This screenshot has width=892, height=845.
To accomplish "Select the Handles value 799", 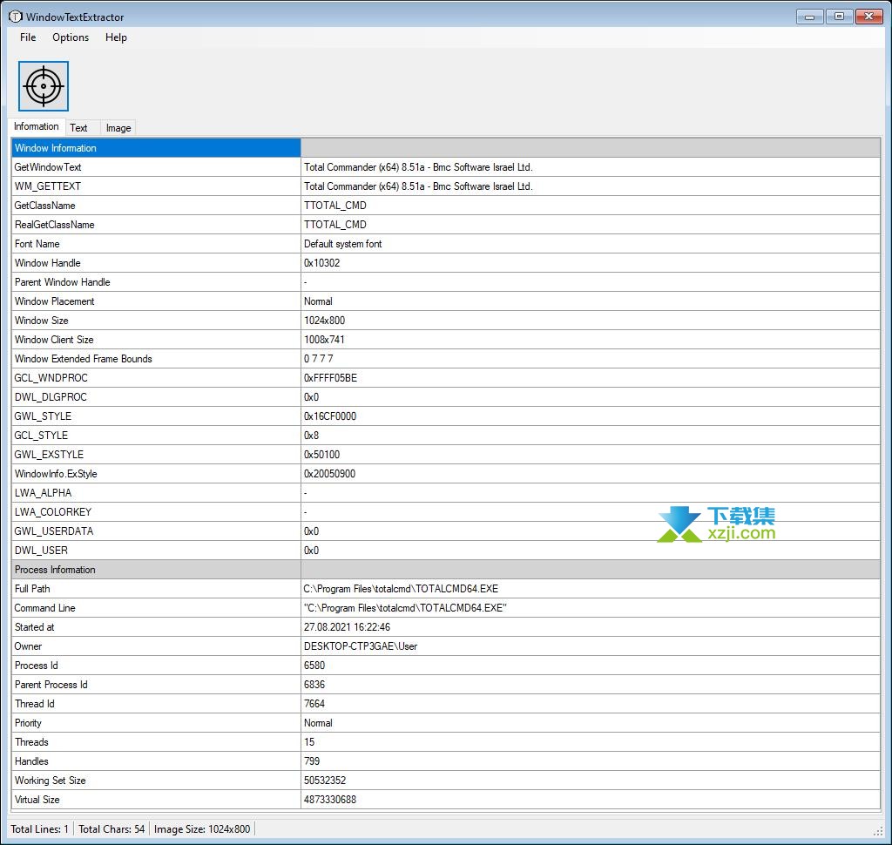I will 312,761.
